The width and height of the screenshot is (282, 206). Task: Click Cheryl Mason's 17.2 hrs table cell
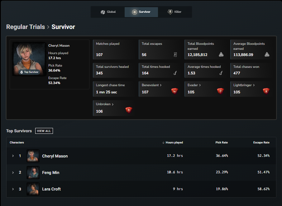click(175, 156)
